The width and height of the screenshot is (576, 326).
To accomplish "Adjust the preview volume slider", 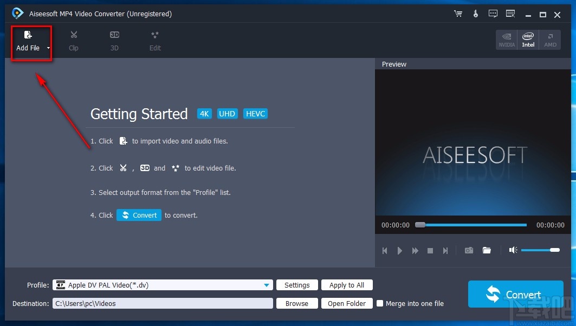I will pos(540,250).
